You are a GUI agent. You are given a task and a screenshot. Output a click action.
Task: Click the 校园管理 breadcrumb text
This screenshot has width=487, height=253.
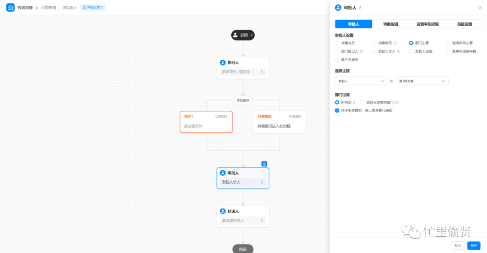25,8
